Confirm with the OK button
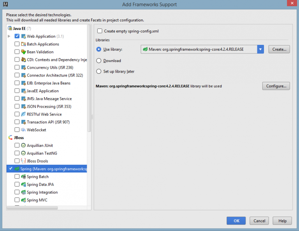299x231 pixels. point(236,221)
